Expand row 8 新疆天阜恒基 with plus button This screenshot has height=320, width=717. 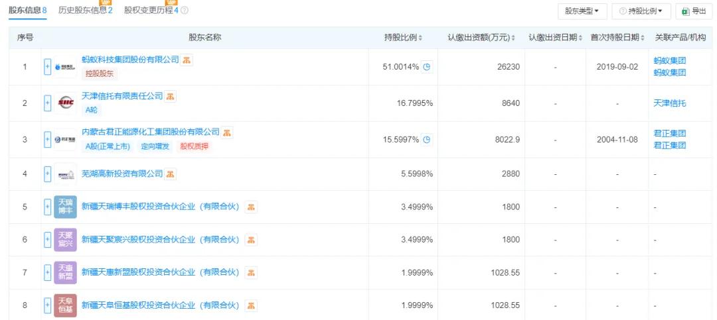coord(48,305)
